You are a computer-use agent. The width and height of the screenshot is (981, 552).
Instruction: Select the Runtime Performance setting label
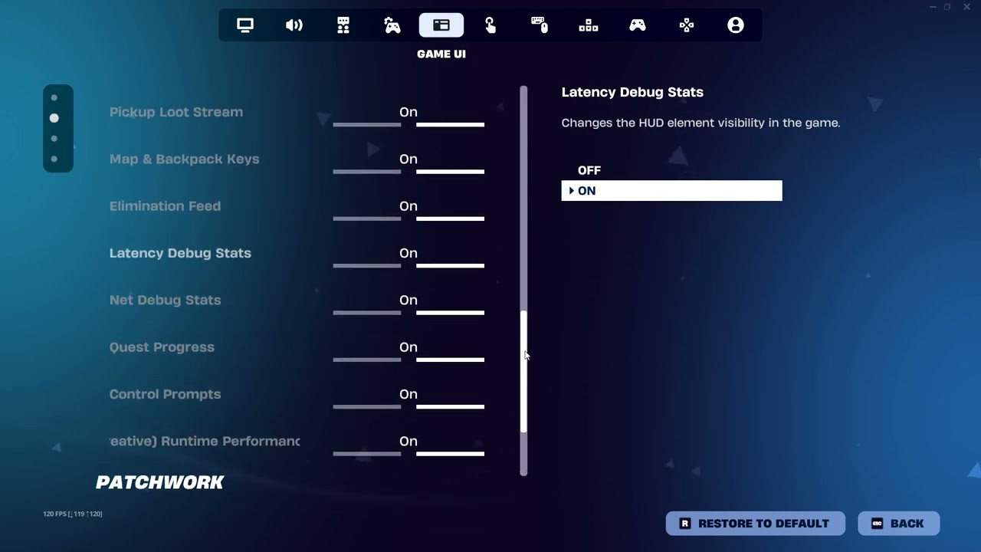coord(205,442)
